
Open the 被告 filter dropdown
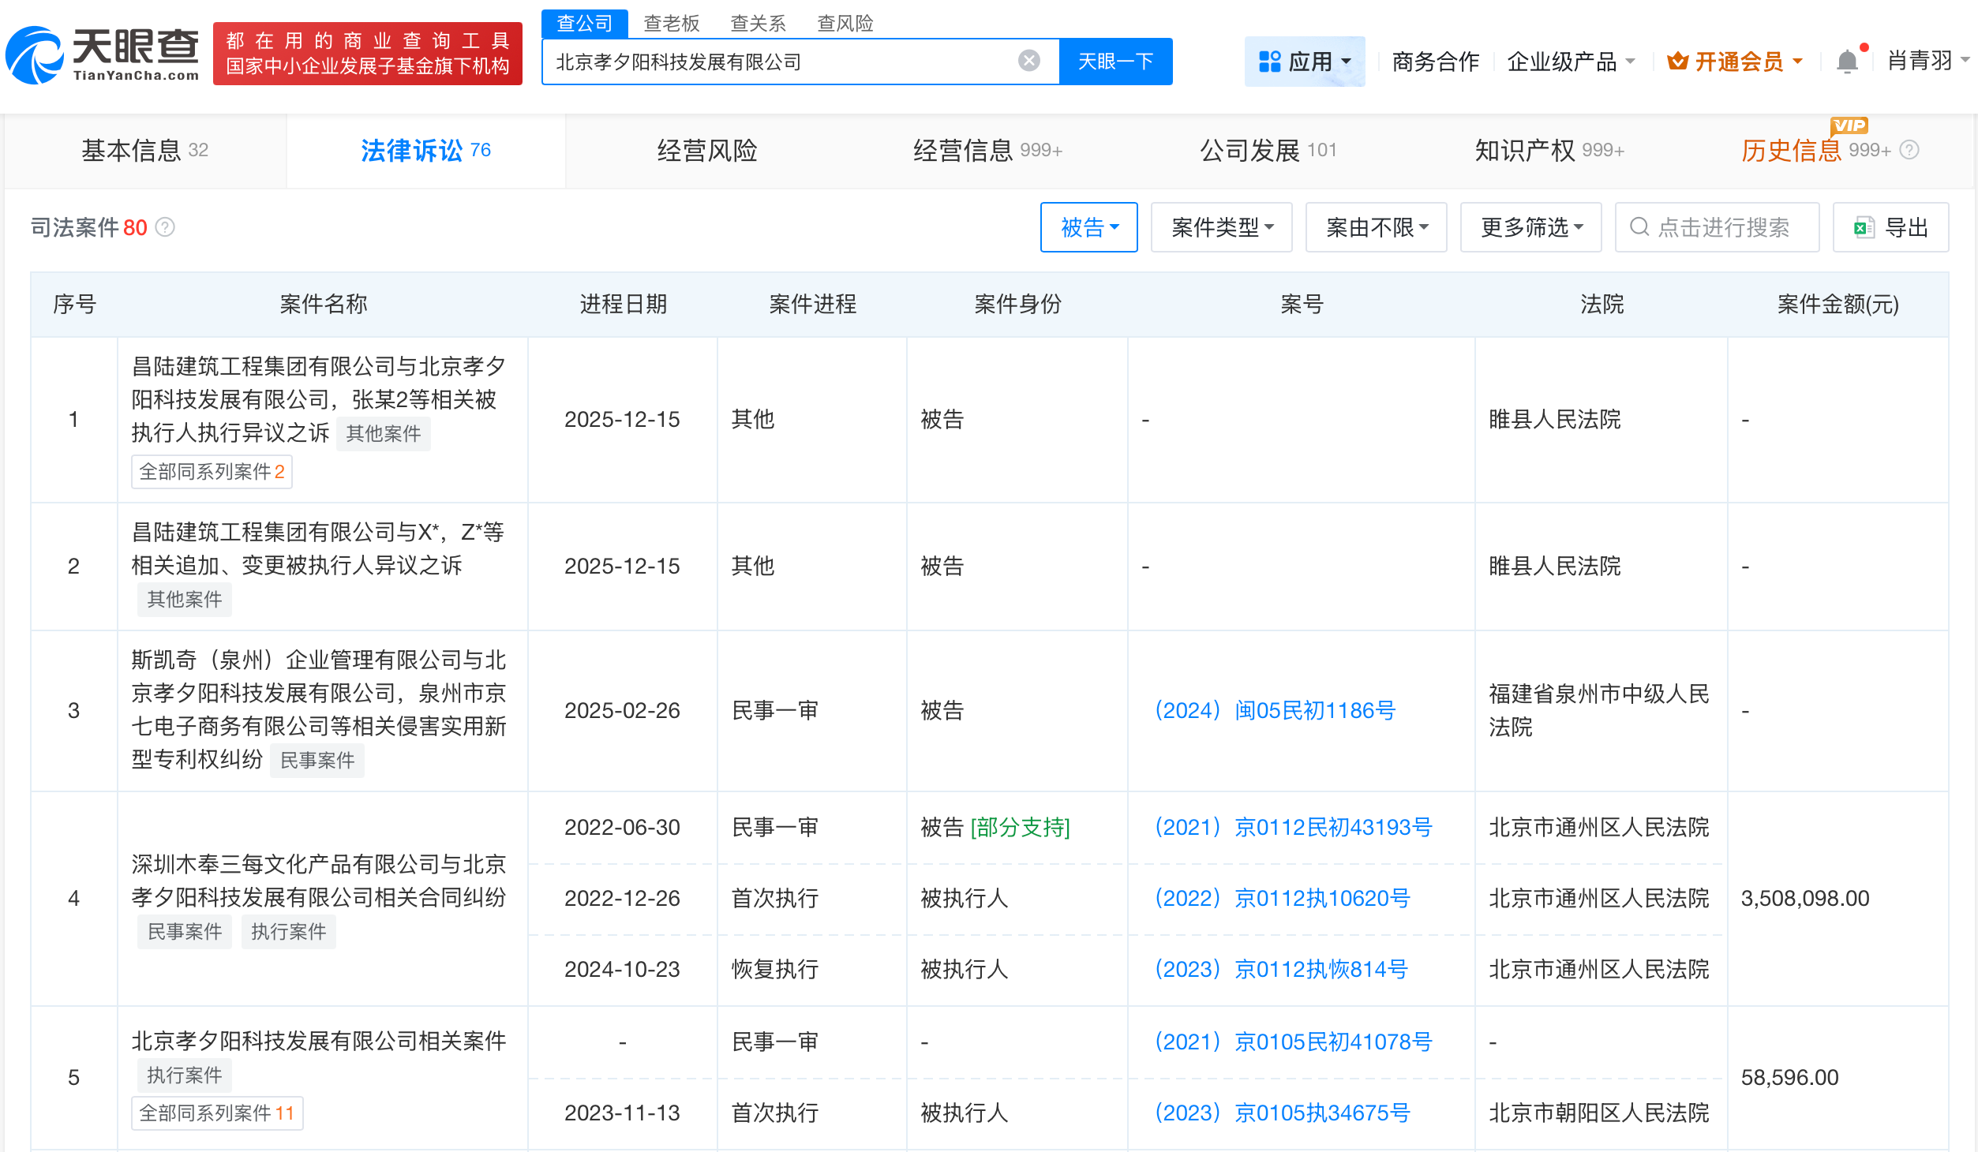[x=1089, y=227]
